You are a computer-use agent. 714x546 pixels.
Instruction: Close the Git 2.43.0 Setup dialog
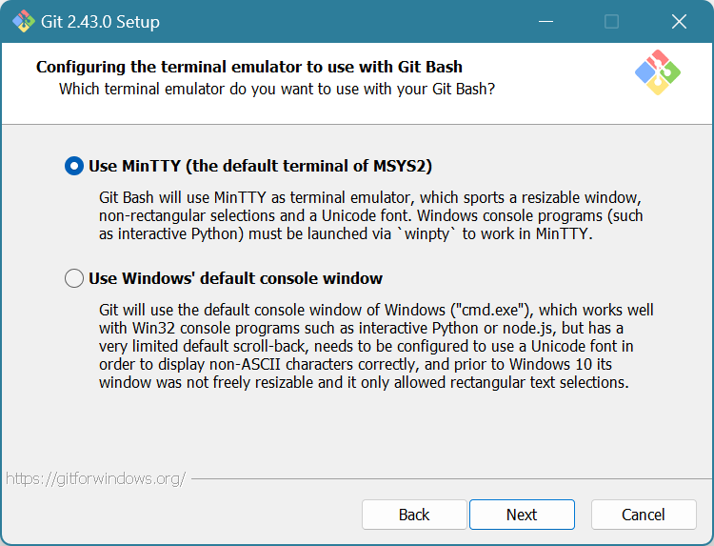pyautogui.click(x=678, y=21)
